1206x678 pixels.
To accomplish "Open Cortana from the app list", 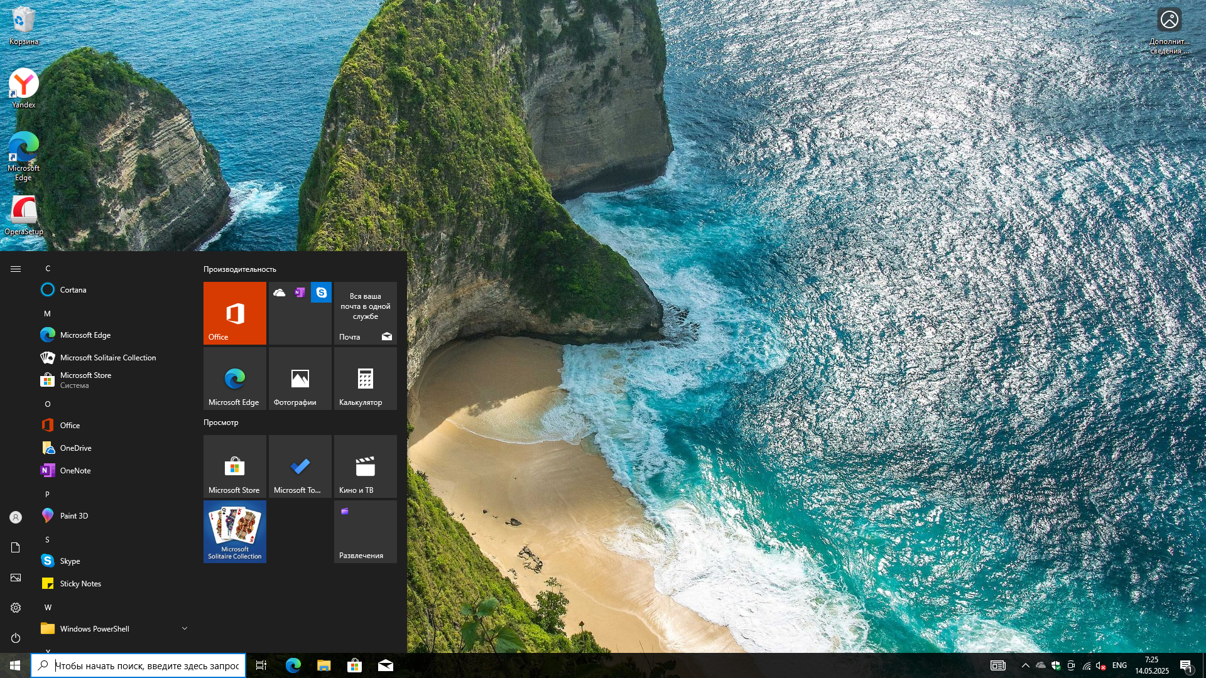I will click(x=73, y=290).
